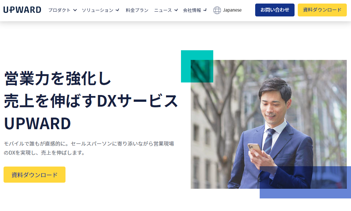Expand the プロダクト dropdown chevron
This screenshot has width=351, height=211.
click(75, 10)
